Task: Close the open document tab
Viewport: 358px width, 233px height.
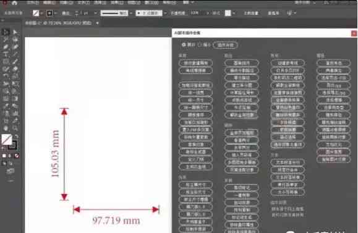Action: [x=98, y=23]
